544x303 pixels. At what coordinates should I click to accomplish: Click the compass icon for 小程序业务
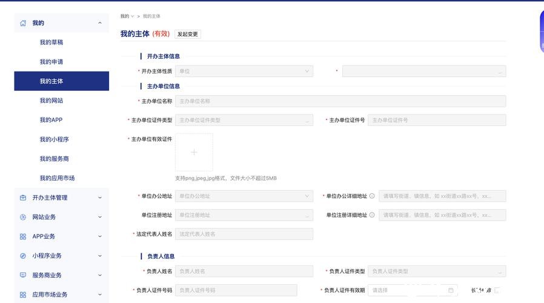[x=23, y=256]
